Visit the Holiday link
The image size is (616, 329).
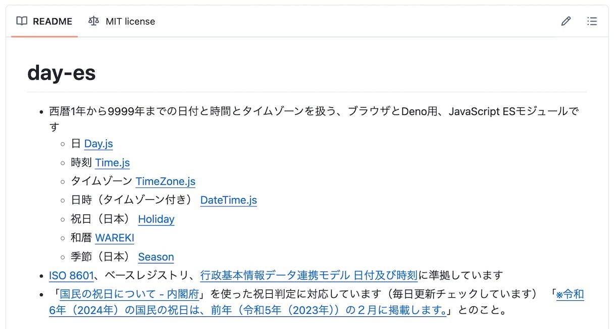(156, 219)
